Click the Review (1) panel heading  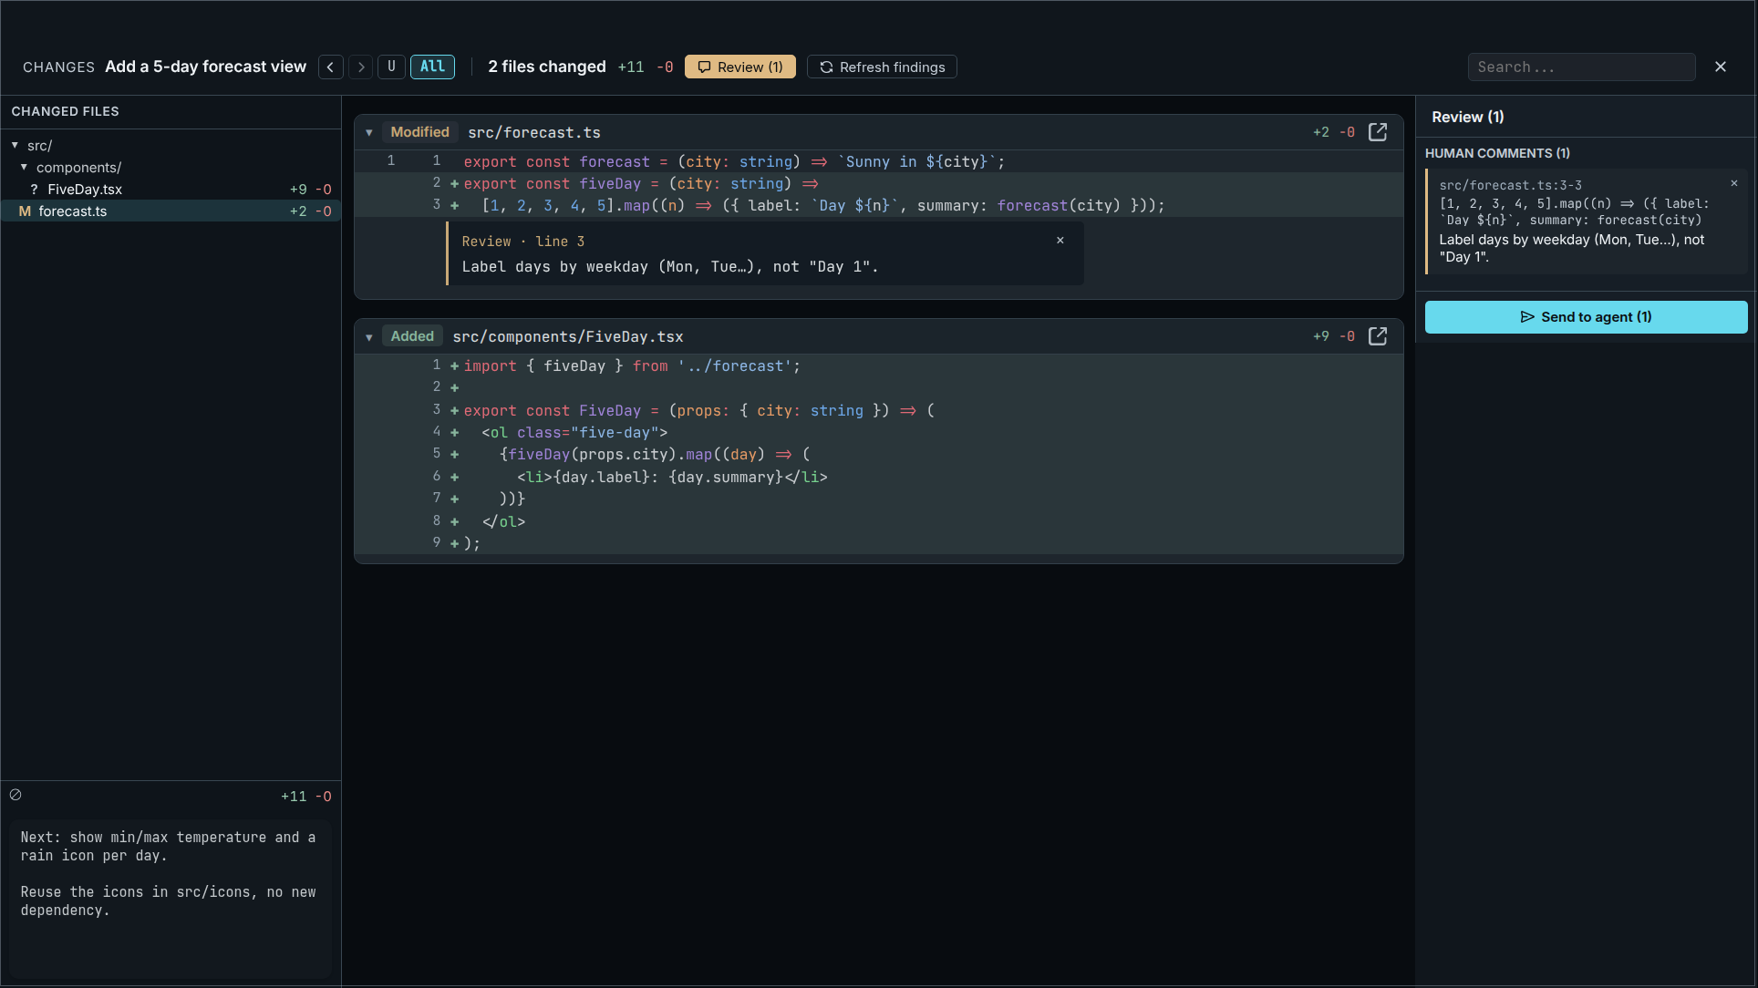click(x=1468, y=117)
